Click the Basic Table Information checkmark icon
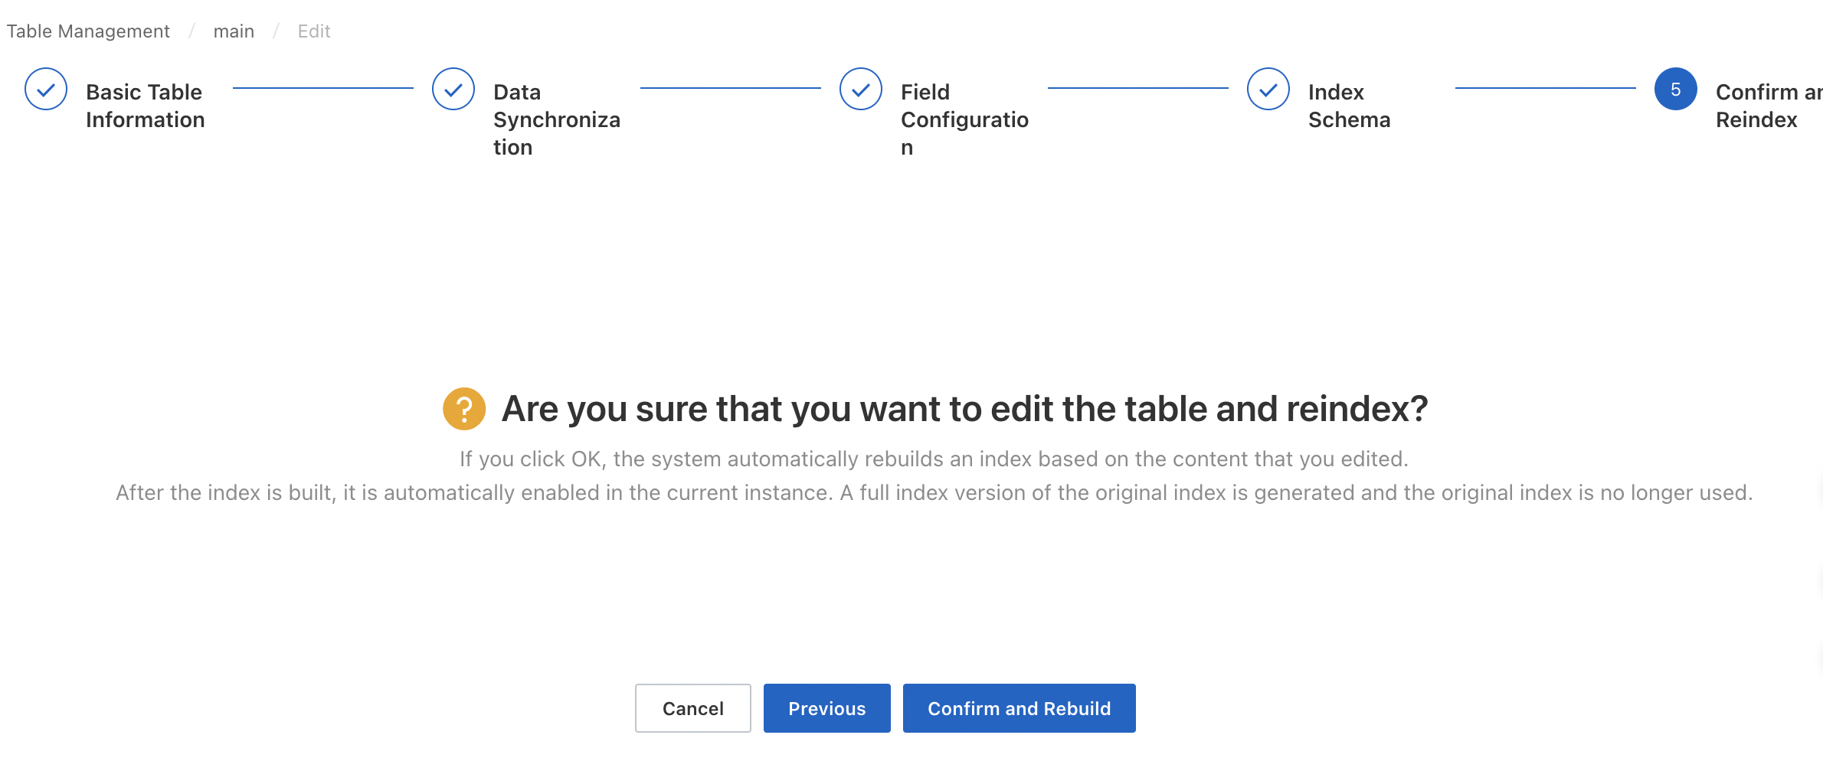The height and width of the screenshot is (784, 1823). [46, 90]
